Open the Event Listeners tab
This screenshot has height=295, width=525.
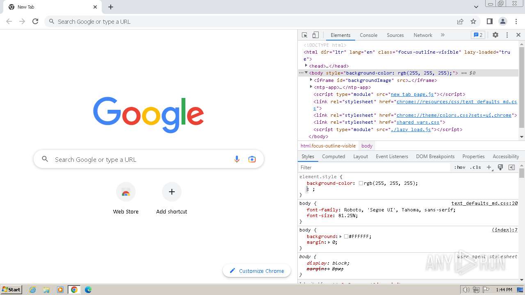pyautogui.click(x=392, y=157)
